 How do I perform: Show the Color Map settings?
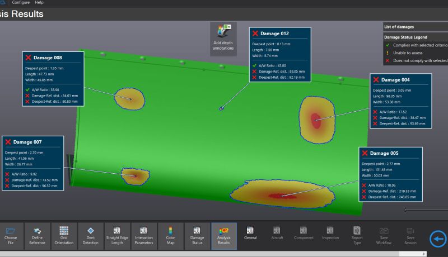click(170, 236)
